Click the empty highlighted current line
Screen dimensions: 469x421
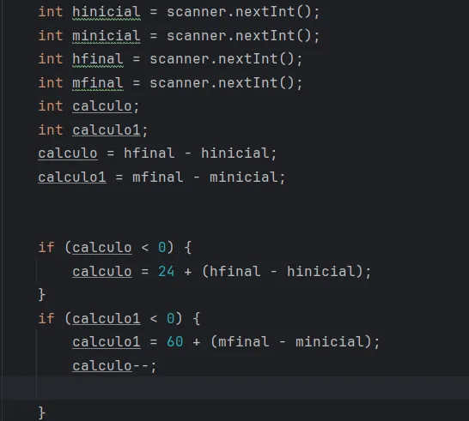[234, 388]
